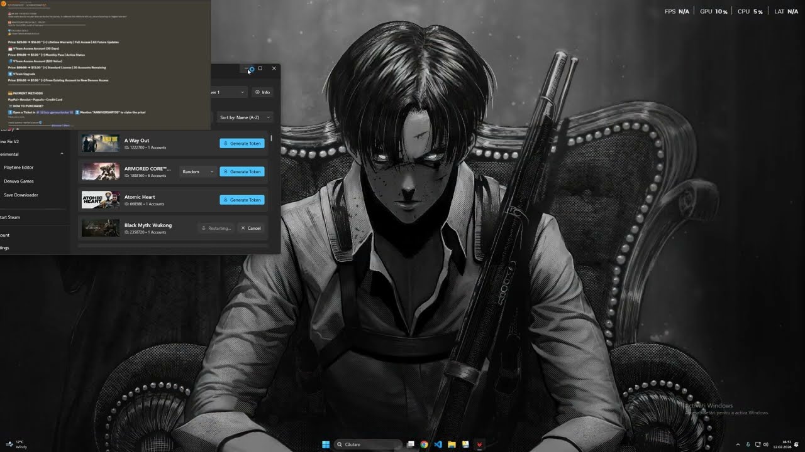Show hidden system tray icons

tap(738, 444)
